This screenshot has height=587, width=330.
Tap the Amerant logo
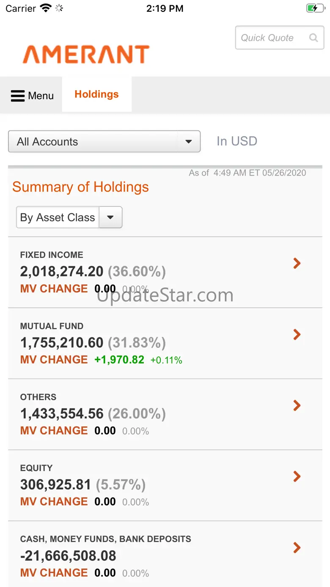tap(86, 55)
